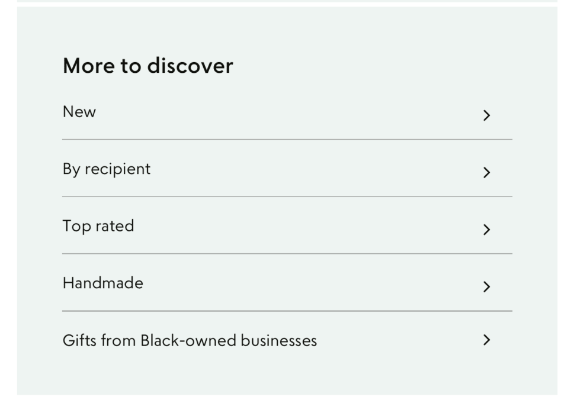Select the More to discover heading

(148, 66)
